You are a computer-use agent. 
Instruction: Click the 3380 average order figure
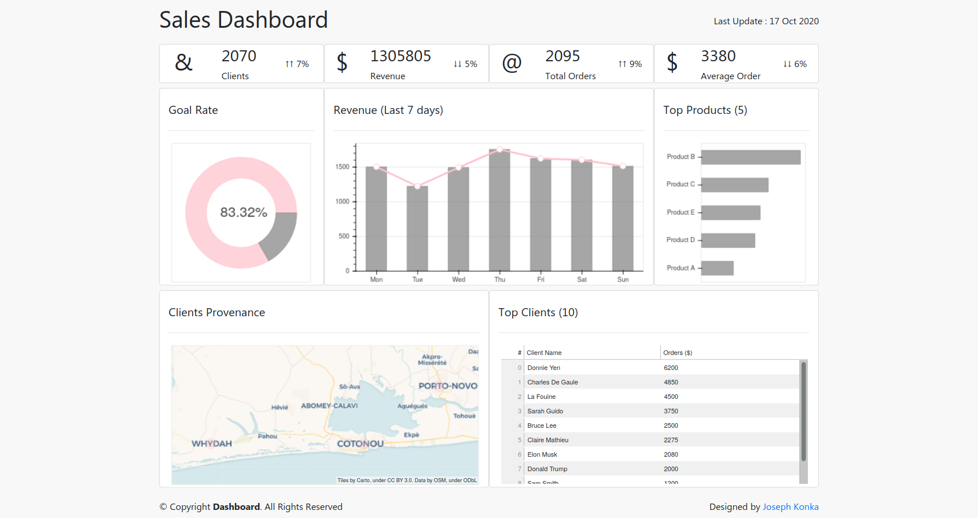tap(718, 56)
